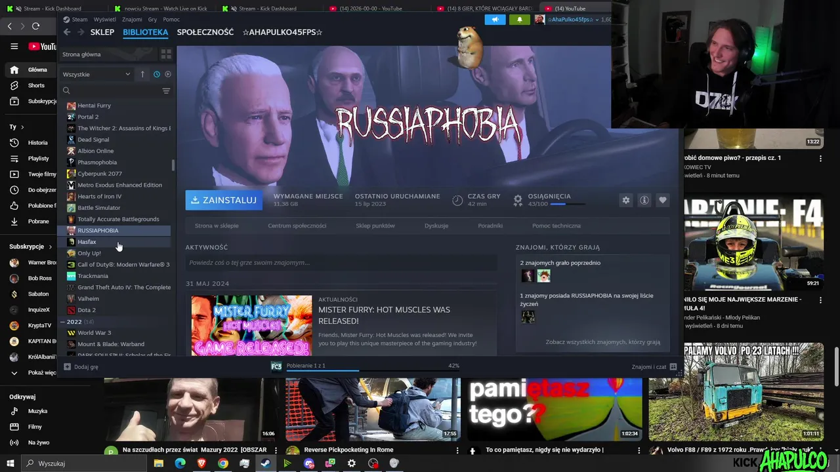
Task: Open options for the Volvo F88 video
Action: [820, 450]
